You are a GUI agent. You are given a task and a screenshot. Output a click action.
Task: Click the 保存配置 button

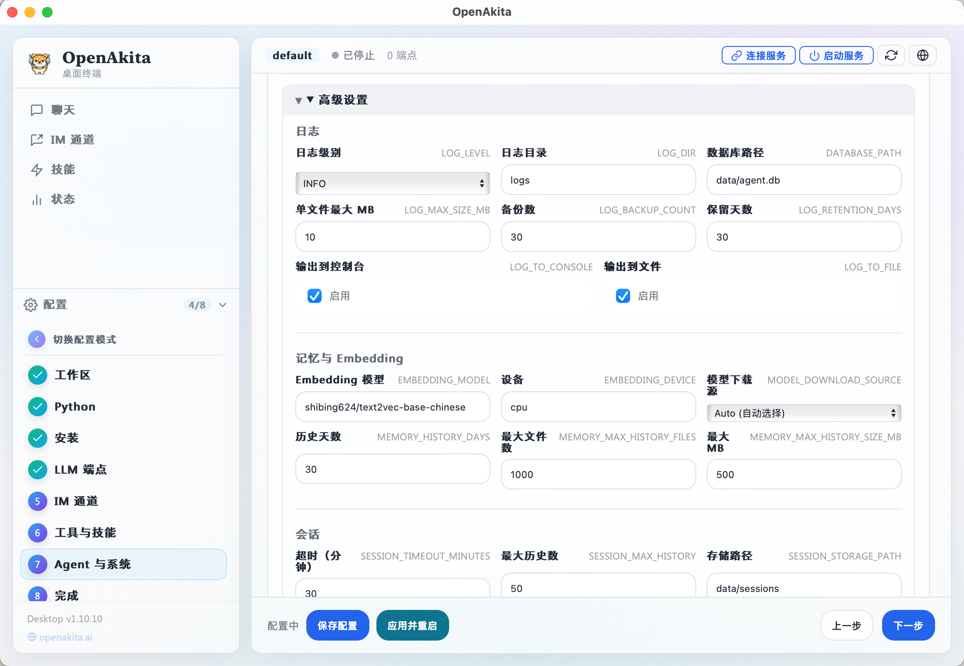click(337, 625)
